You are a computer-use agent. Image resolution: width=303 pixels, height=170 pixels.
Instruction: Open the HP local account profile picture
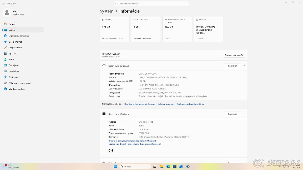pos(7,13)
